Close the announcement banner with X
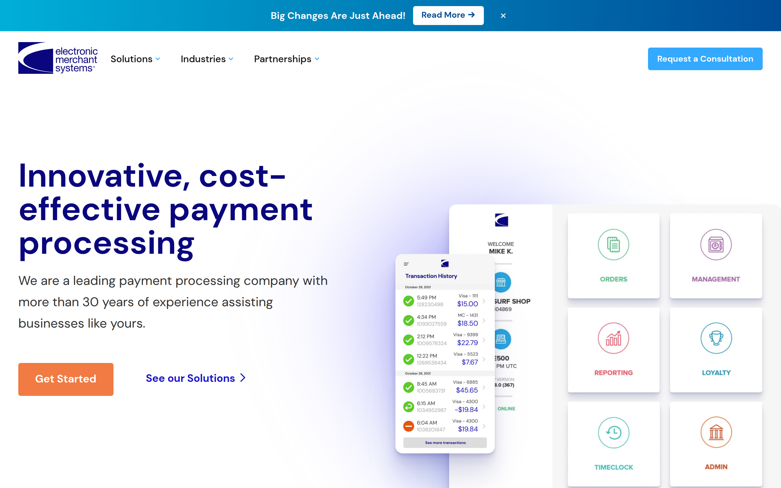 point(503,16)
